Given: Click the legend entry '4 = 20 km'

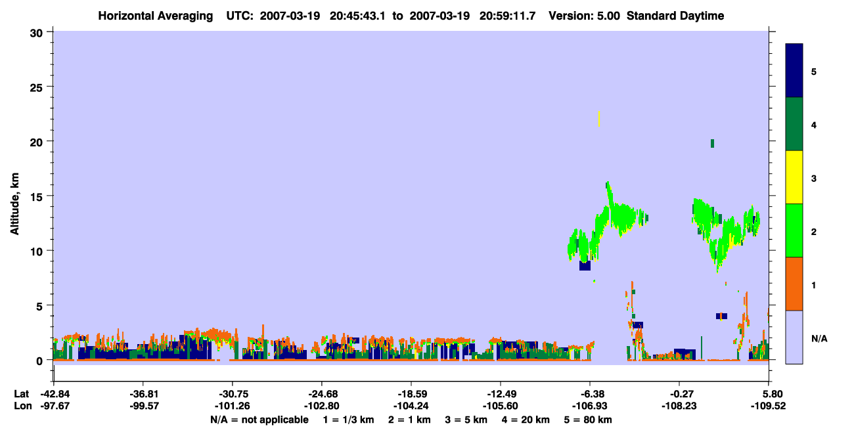Looking at the screenshot, I should point(526,420).
